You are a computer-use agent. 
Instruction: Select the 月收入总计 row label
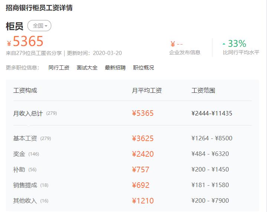(28, 113)
